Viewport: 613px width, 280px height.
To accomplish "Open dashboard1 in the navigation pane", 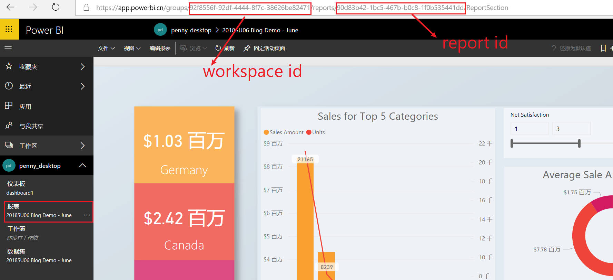I will coord(20,193).
